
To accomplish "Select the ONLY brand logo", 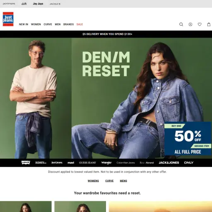I will coord(189,163).
